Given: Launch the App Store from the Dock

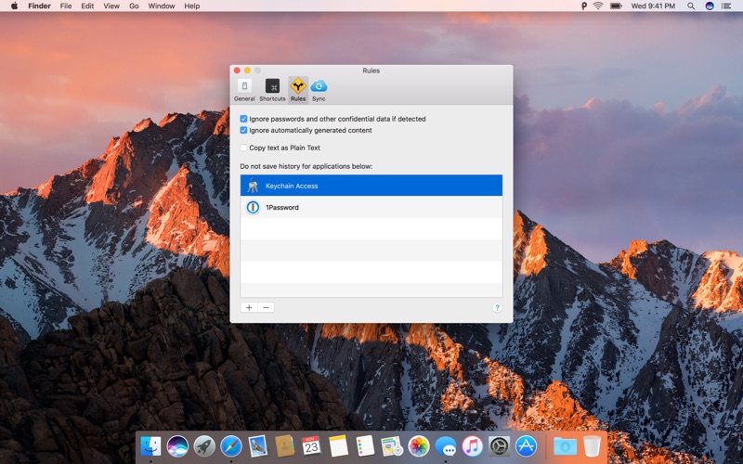Looking at the screenshot, I should point(527,446).
